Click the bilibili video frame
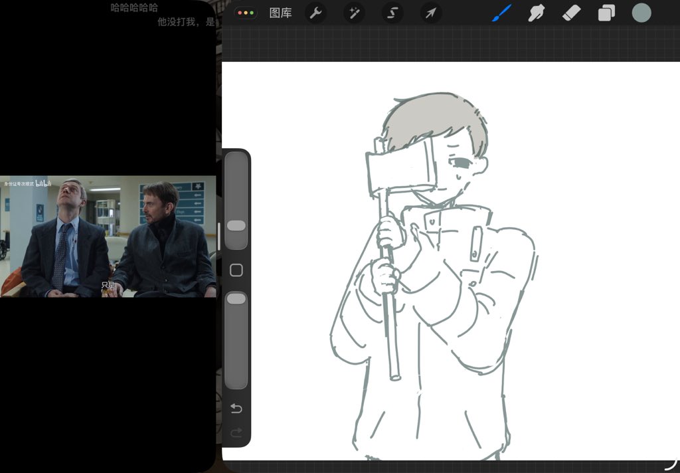 coord(108,236)
